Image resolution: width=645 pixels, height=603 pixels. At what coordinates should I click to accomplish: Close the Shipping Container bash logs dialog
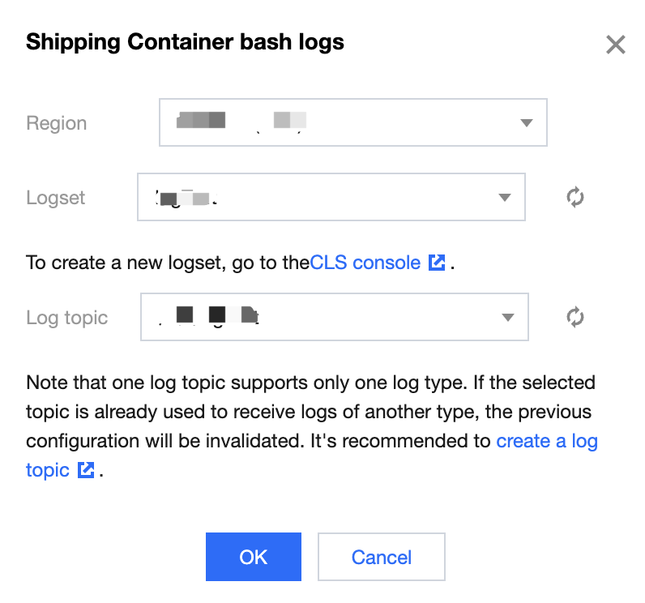coord(616,45)
